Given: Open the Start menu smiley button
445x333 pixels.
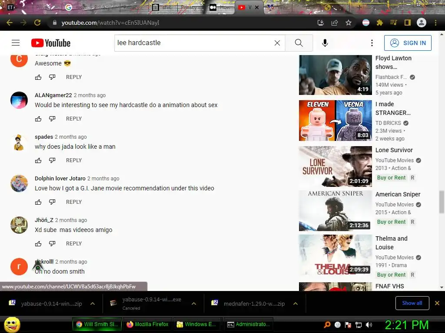Looking at the screenshot, I should (12, 324).
